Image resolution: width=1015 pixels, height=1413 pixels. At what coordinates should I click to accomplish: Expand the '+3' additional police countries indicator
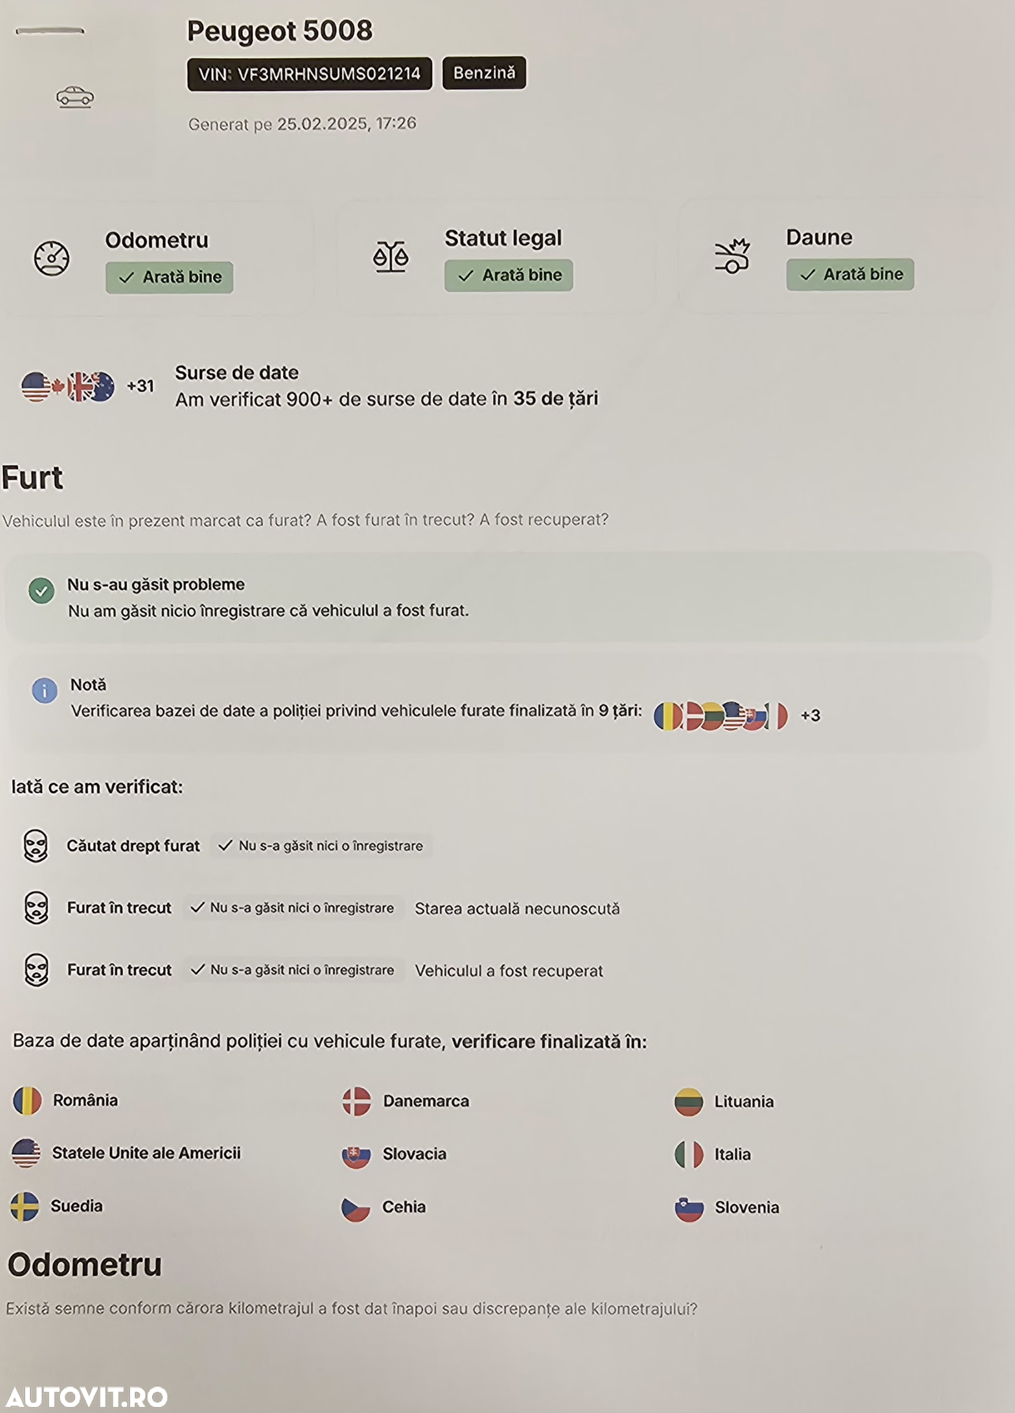(810, 715)
